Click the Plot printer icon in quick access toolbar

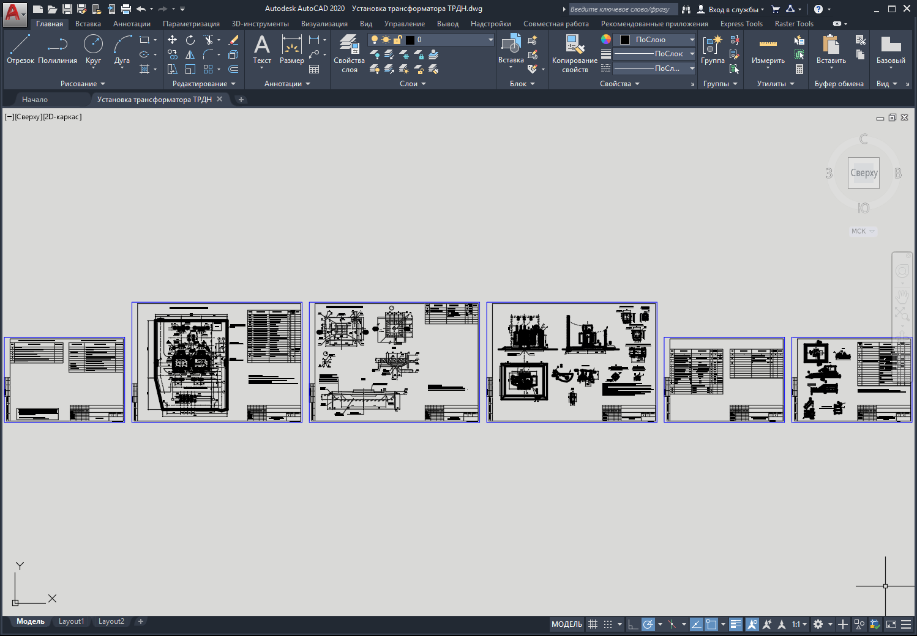(x=126, y=9)
